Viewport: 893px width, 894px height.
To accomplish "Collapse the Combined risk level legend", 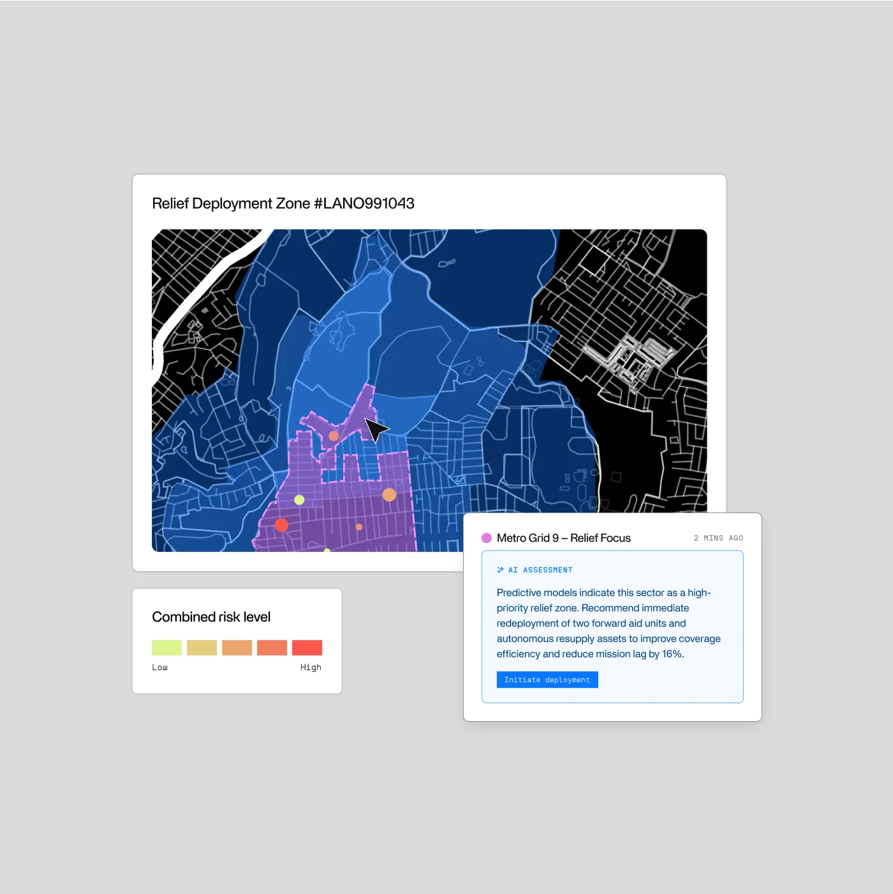I will 210,616.
